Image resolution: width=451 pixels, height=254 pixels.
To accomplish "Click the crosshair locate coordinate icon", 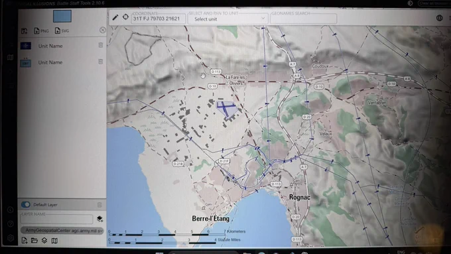I will tap(126, 17).
